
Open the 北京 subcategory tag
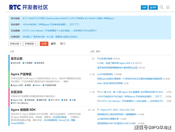coord(65,100)
